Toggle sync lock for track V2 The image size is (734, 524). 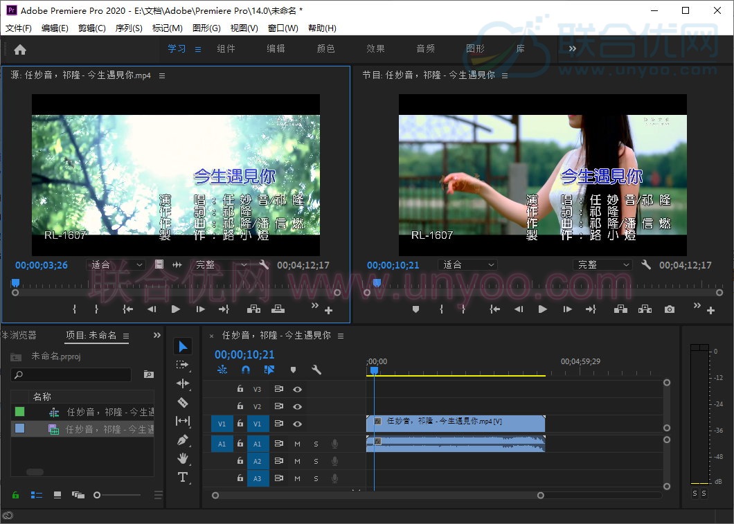tap(279, 406)
